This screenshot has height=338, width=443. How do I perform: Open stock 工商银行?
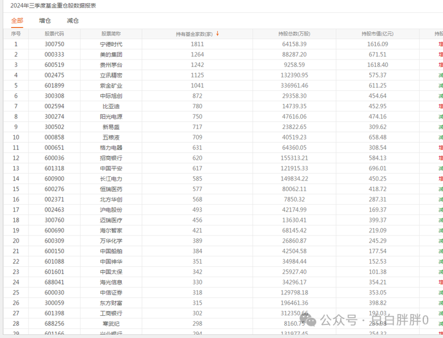pos(111,313)
